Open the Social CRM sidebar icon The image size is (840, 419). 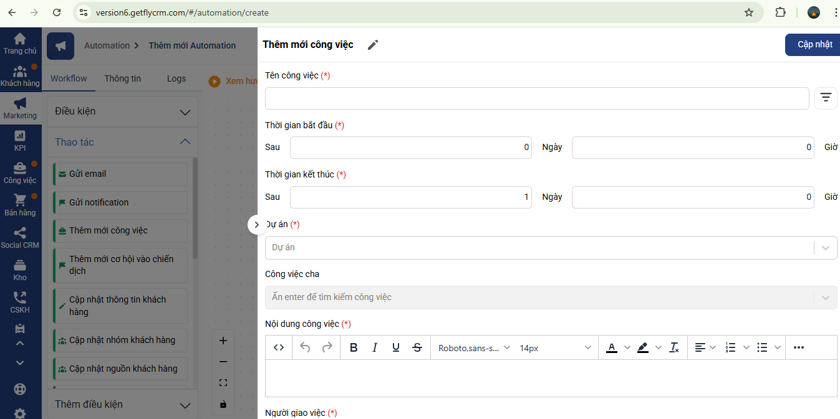pos(20,237)
